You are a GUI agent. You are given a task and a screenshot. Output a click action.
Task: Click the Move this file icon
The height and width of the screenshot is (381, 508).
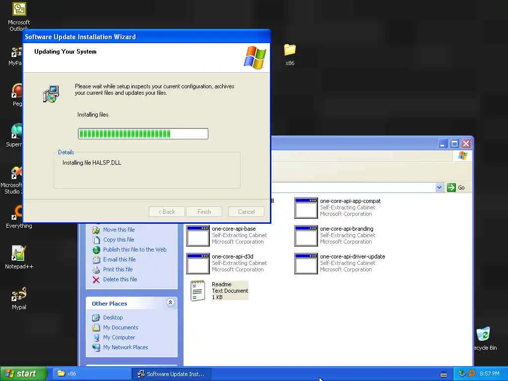click(96, 230)
